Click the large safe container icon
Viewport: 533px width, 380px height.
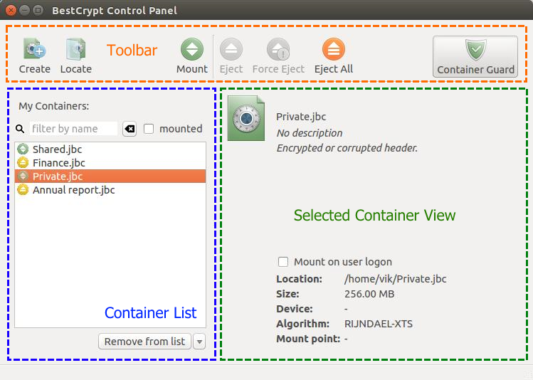(x=246, y=118)
